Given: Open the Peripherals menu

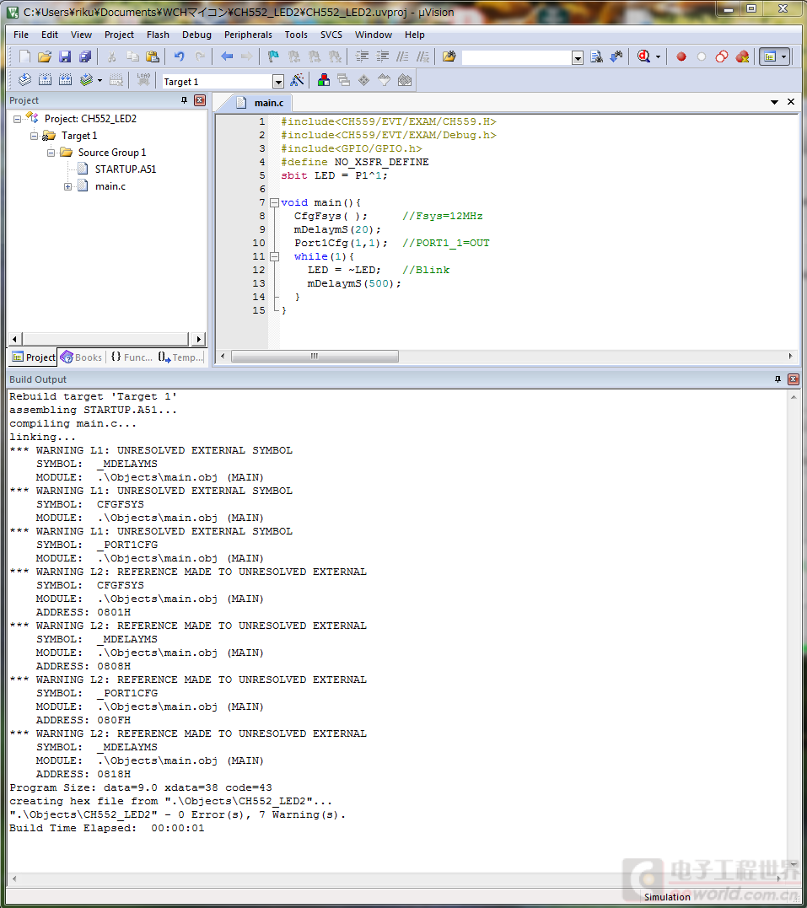Looking at the screenshot, I should click(x=248, y=35).
